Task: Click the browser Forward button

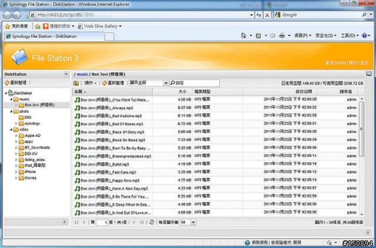Action: (x=17, y=15)
